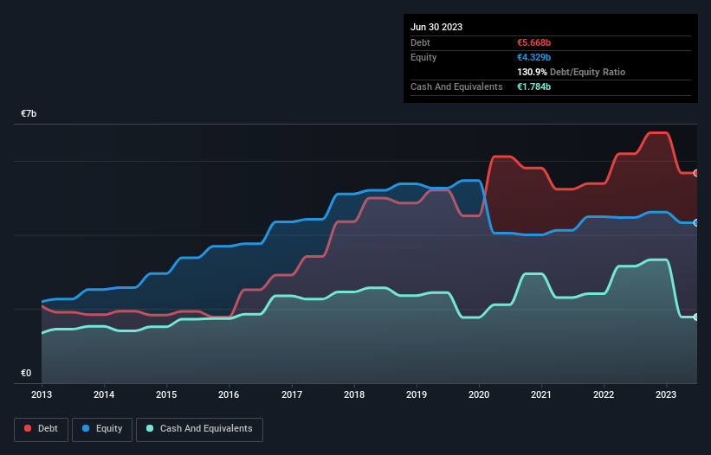
Task: Click the Jun 30 2023 tooltip date
Action: [436, 27]
